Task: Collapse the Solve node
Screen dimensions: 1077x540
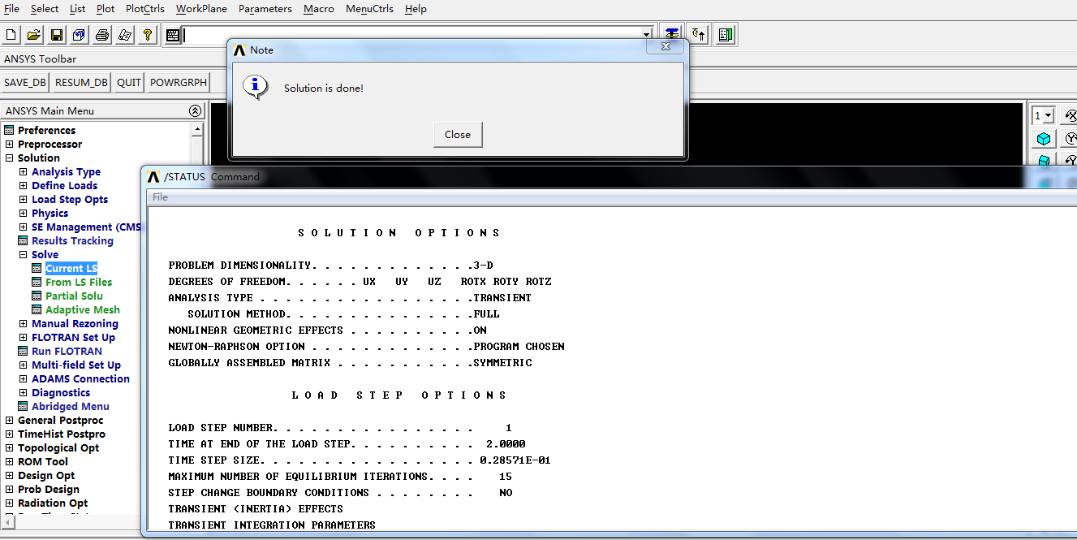Action: pyautogui.click(x=23, y=254)
